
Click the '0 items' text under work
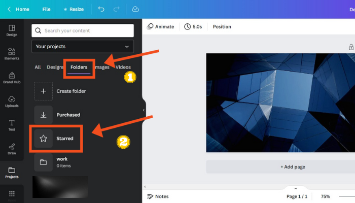[x=63, y=166]
